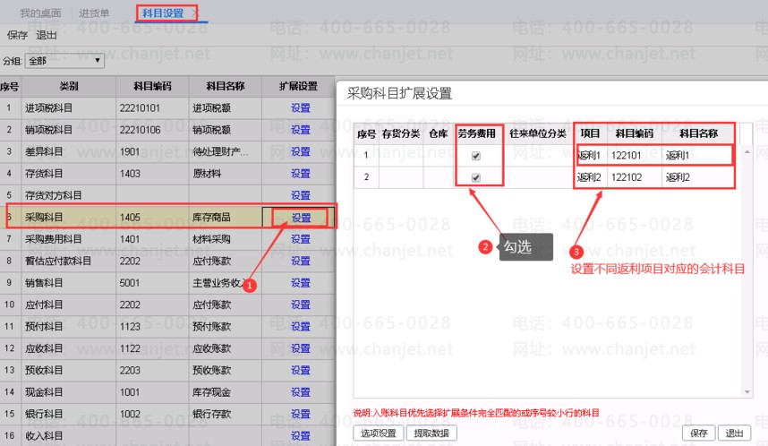Open 设置 link for 预收科目
The height and width of the screenshot is (446, 768).
click(300, 370)
